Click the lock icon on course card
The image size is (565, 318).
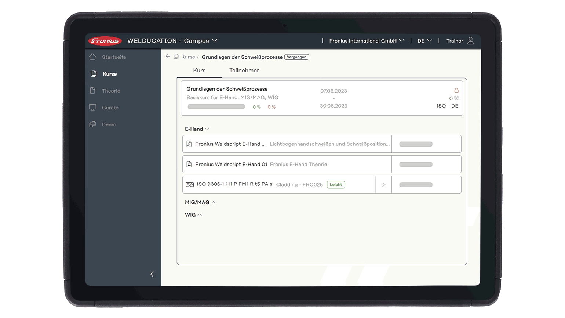(x=456, y=90)
